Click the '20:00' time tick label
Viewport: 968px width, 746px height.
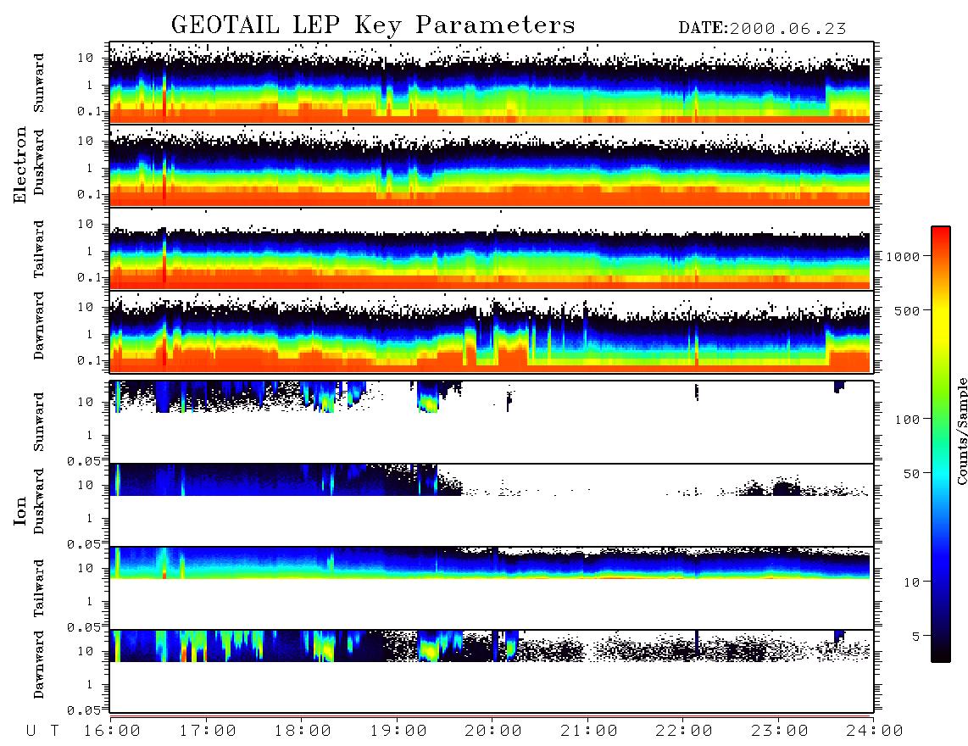[x=493, y=731]
